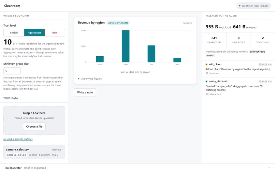The width and height of the screenshot is (275, 172).
Task: Open the 'or load a sample dataset' link
Action: [18, 139]
